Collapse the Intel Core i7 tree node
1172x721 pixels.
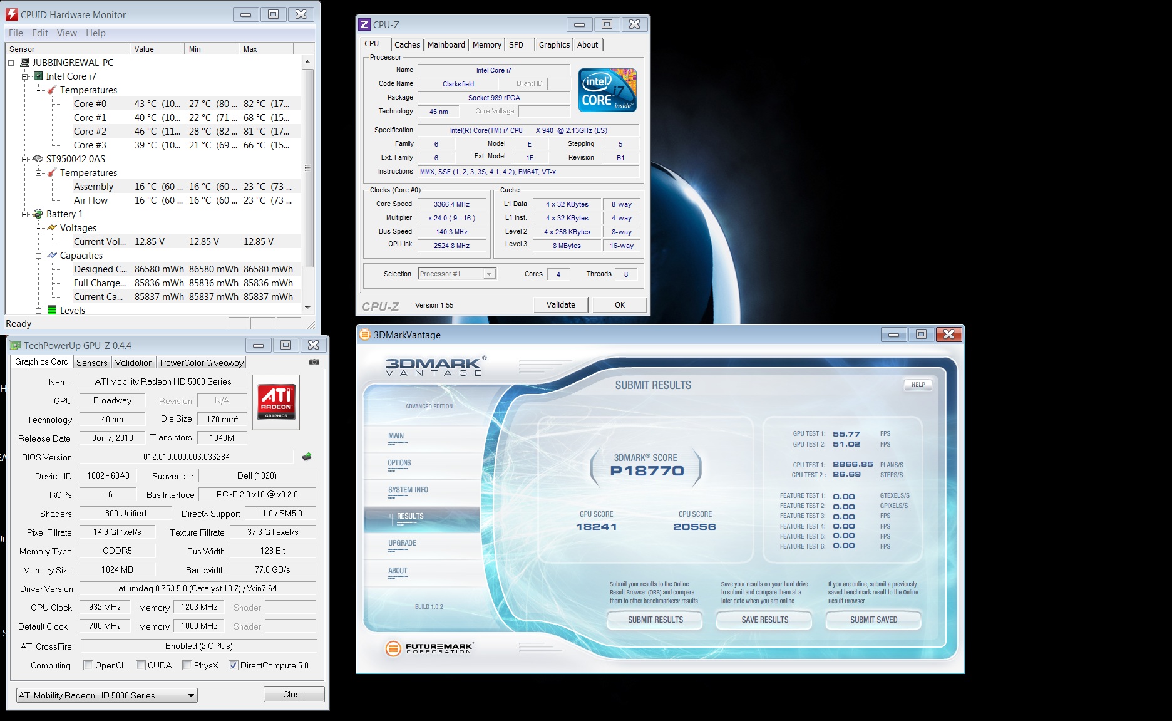[25, 76]
